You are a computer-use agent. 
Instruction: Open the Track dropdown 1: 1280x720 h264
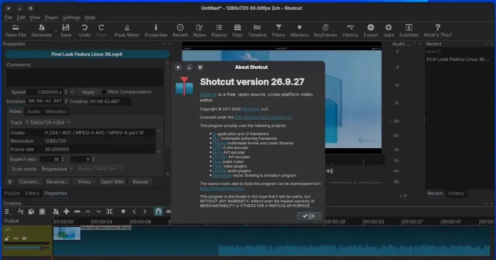[x=48, y=122]
